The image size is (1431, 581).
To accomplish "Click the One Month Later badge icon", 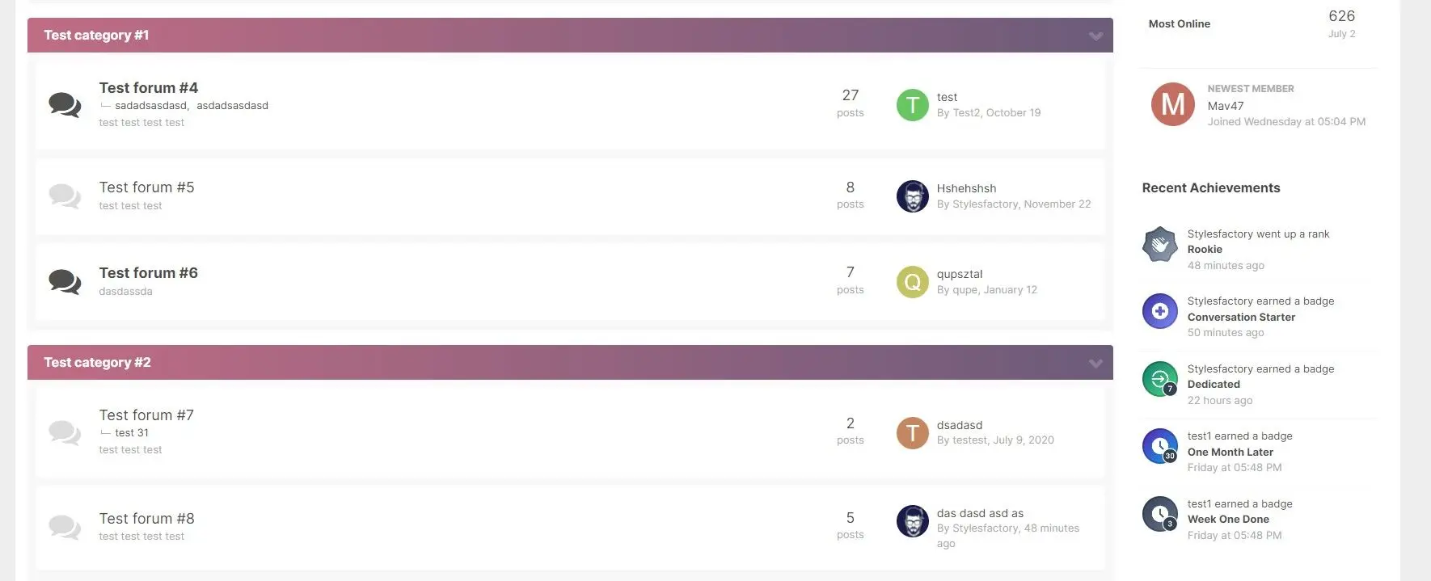I will coord(1160,446).
